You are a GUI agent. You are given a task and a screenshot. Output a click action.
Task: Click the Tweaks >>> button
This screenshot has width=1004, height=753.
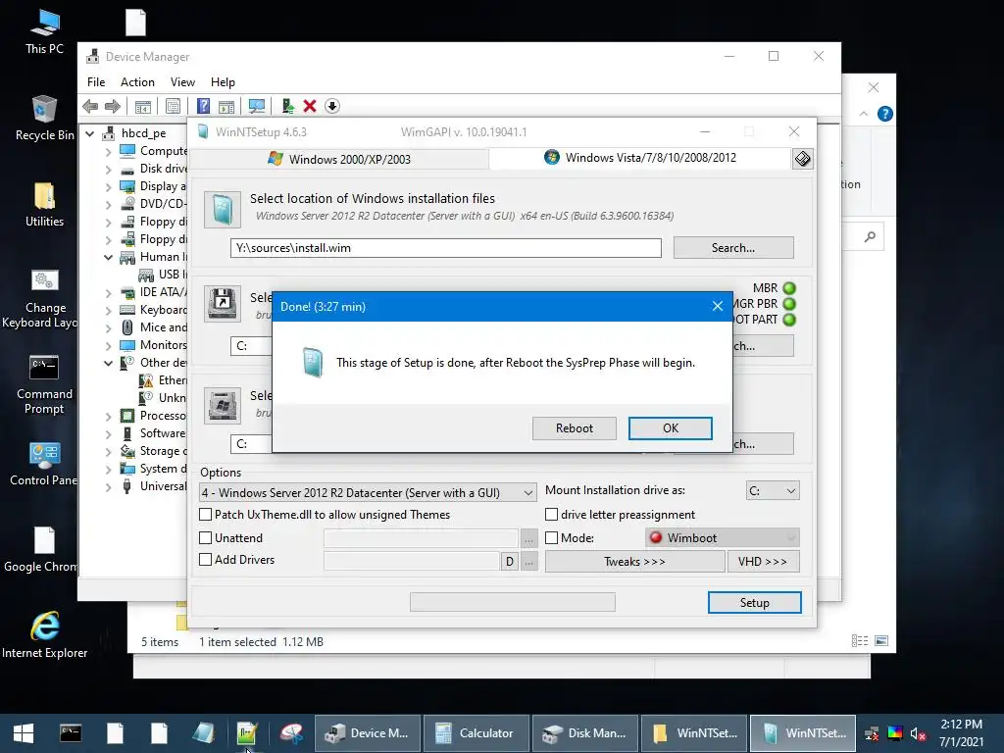634,562
